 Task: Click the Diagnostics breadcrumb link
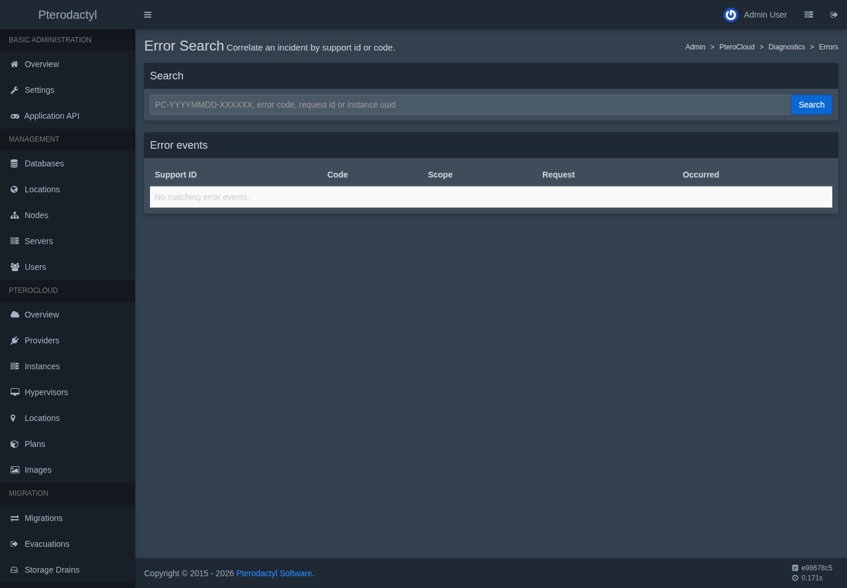pos(786,47)
